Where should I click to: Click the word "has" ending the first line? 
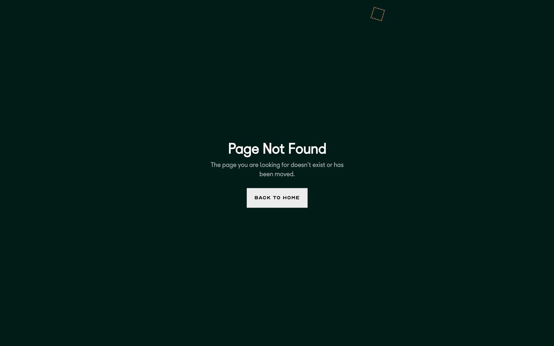(339, 165)
